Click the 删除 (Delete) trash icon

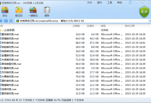(x=47, y=10)
